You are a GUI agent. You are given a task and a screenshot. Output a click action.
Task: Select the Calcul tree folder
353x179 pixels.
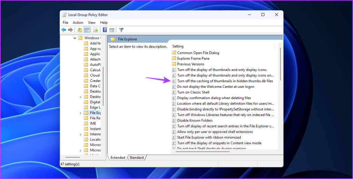point(92,70)
